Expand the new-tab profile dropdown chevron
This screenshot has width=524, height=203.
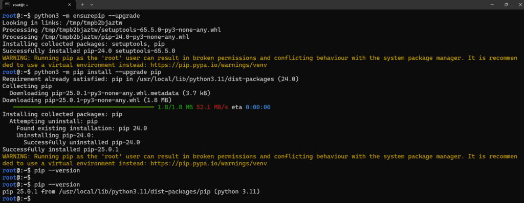click(x=92, y=5)
